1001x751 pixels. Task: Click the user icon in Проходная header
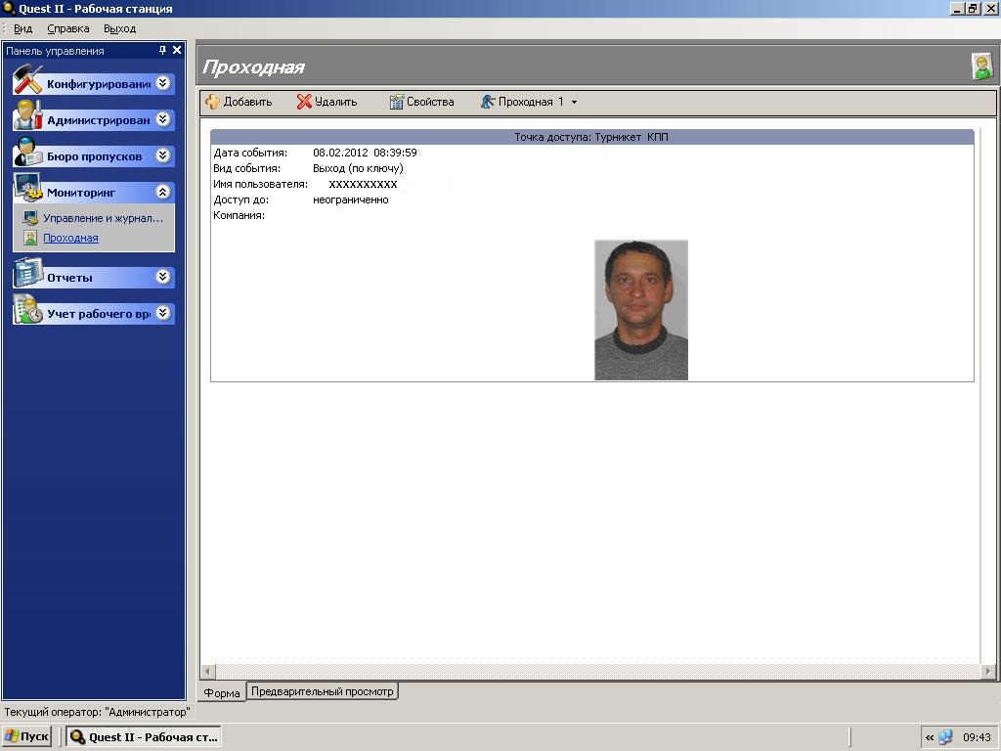[x=981, y=66]
